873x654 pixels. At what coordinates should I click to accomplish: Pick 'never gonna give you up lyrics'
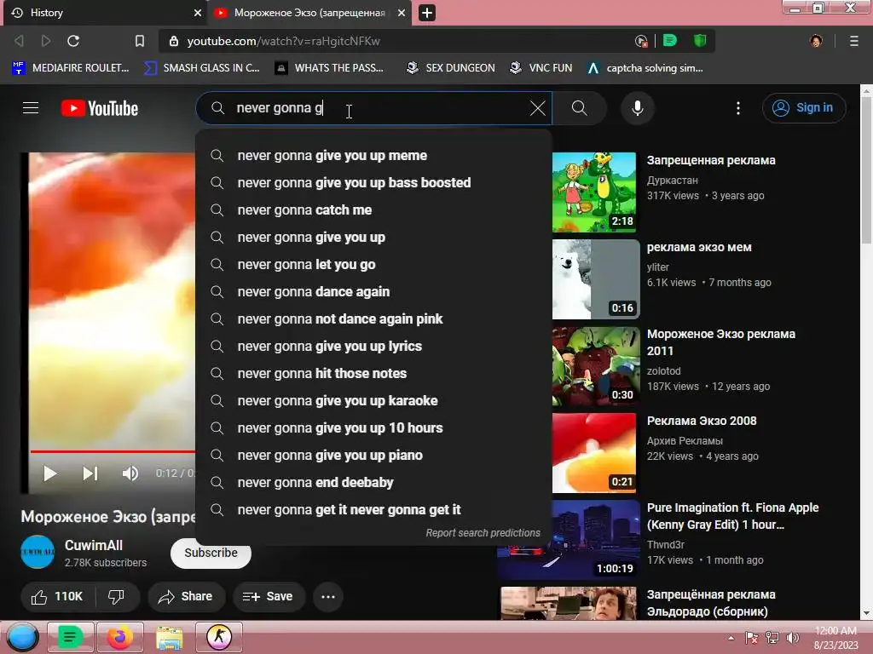coord(373,347)
